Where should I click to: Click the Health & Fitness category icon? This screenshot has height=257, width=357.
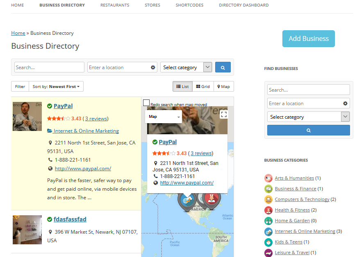click(x=268, y=210)
